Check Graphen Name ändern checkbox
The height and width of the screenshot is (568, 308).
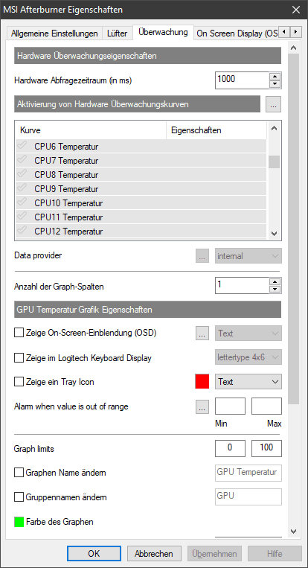tap(19, 473)
